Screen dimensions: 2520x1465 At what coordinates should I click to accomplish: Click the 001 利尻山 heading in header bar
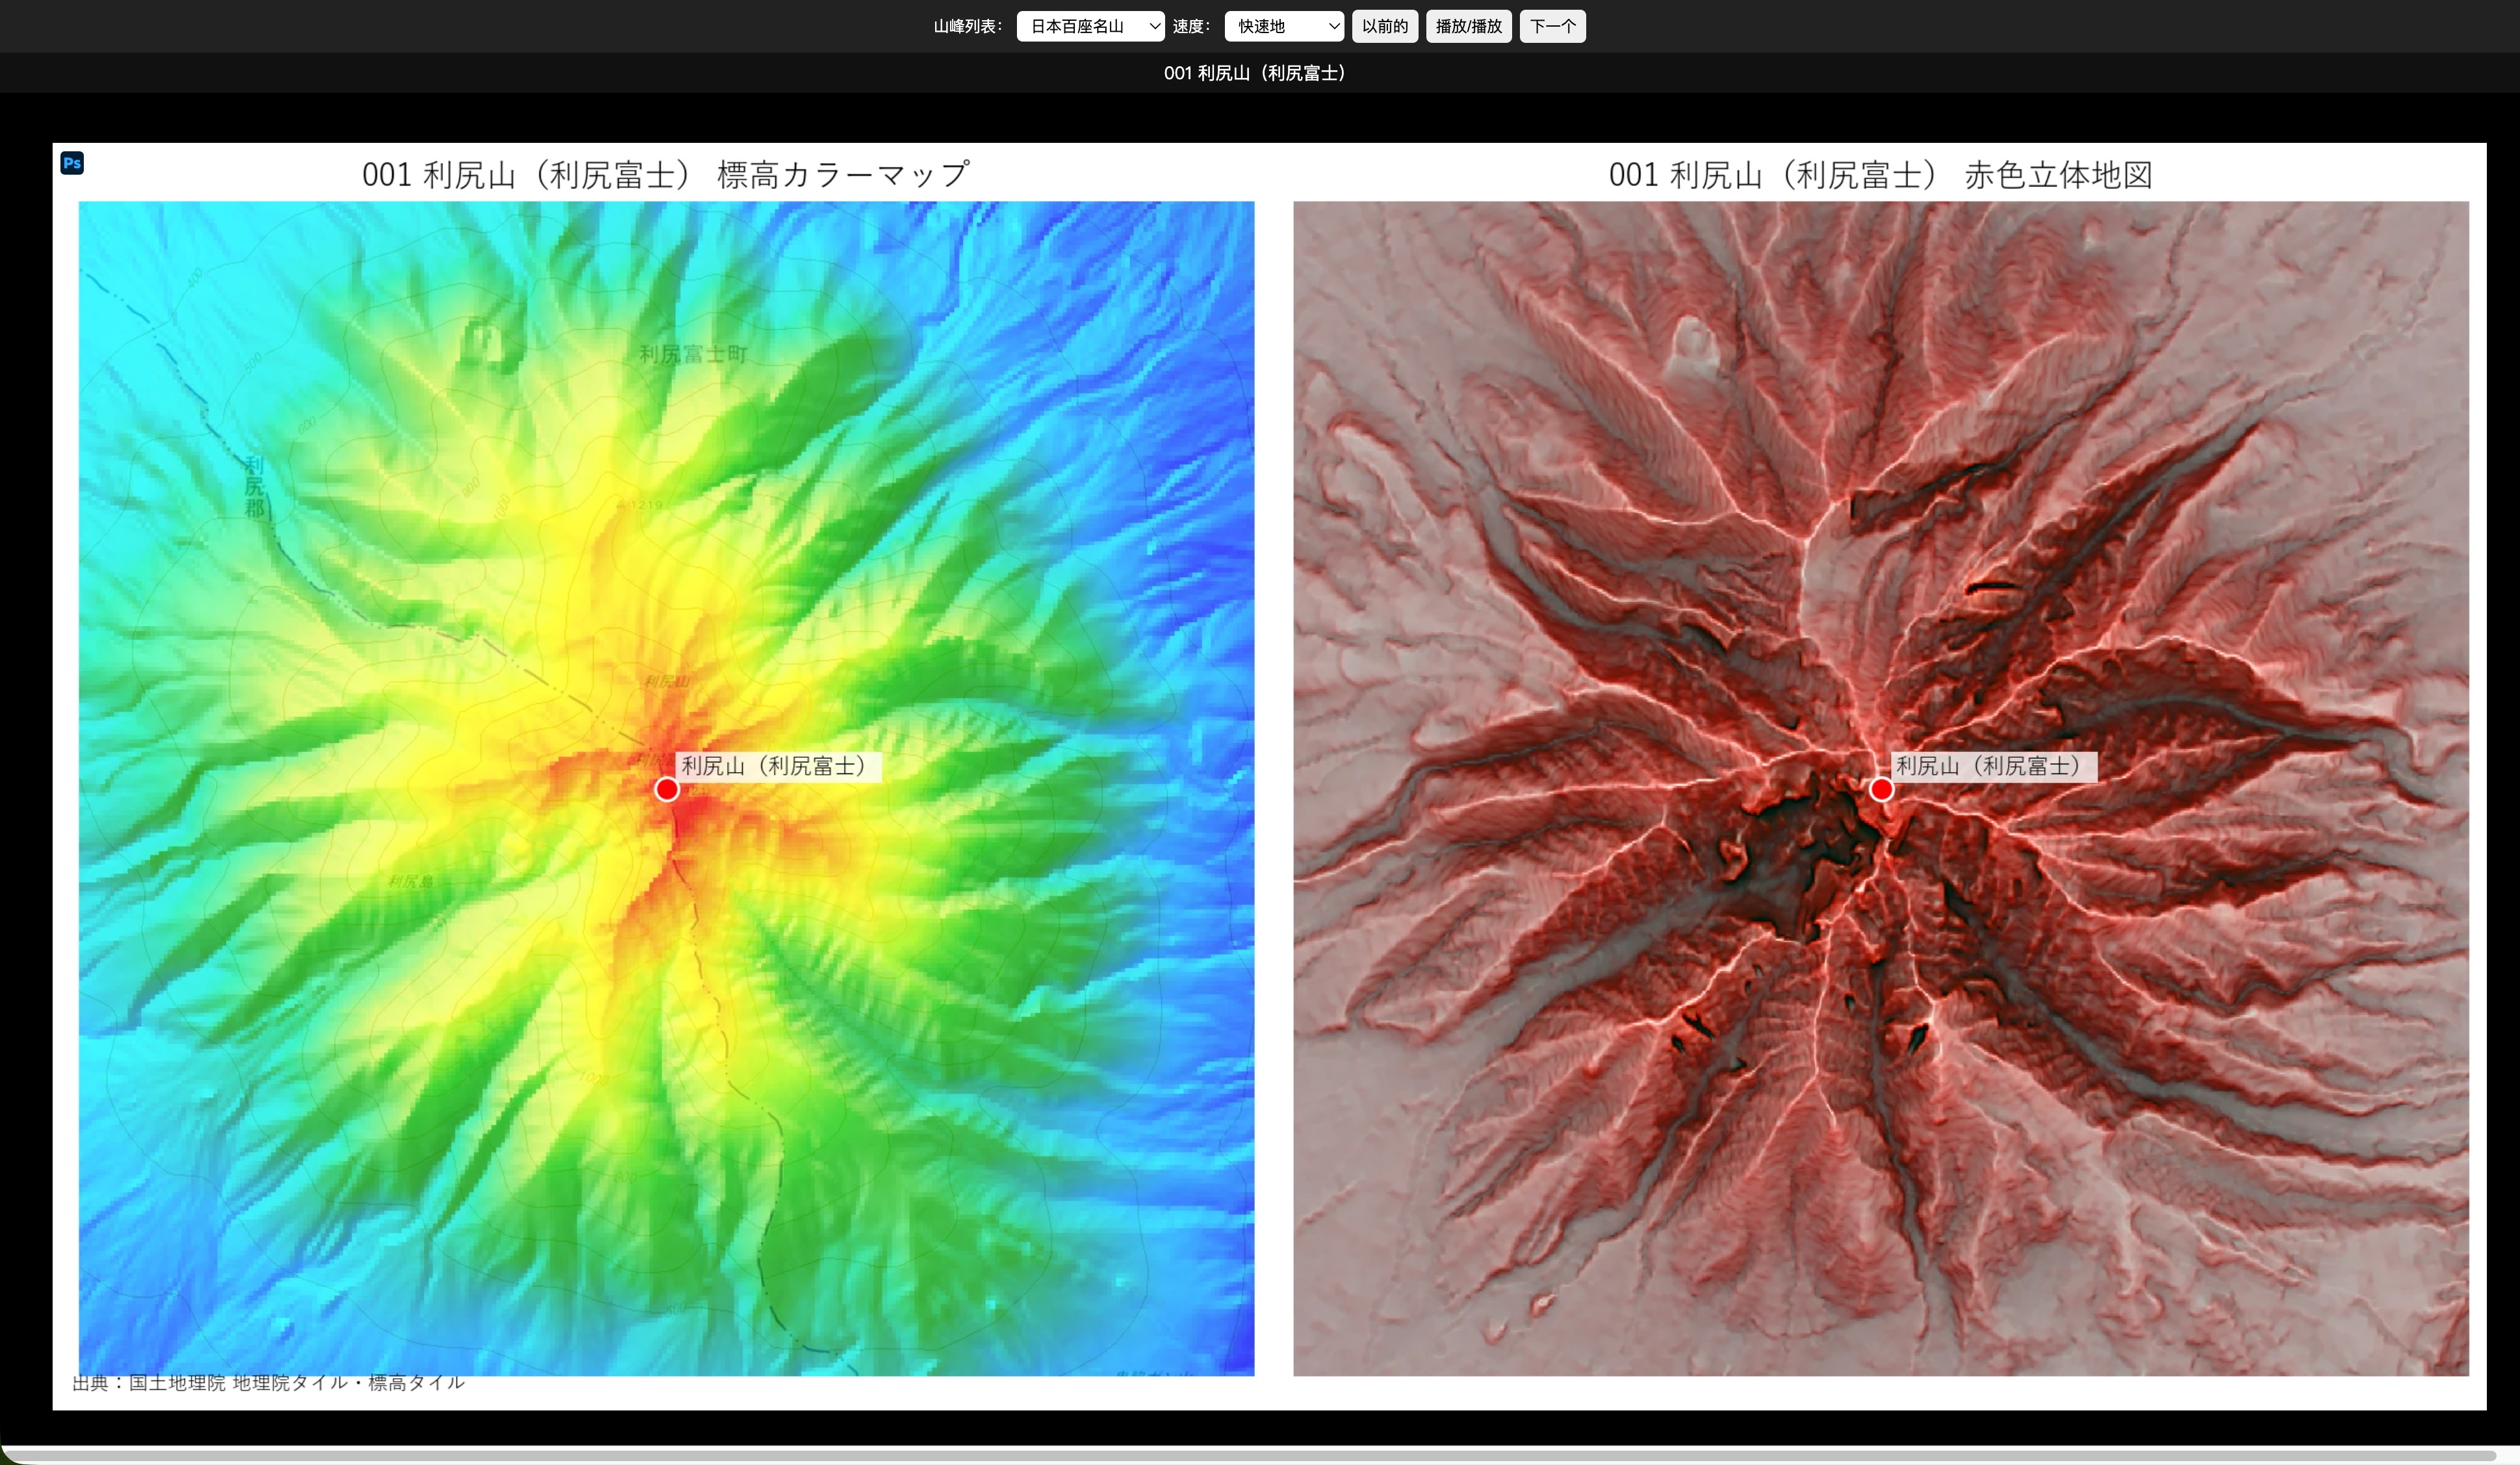coord(1255,73)
